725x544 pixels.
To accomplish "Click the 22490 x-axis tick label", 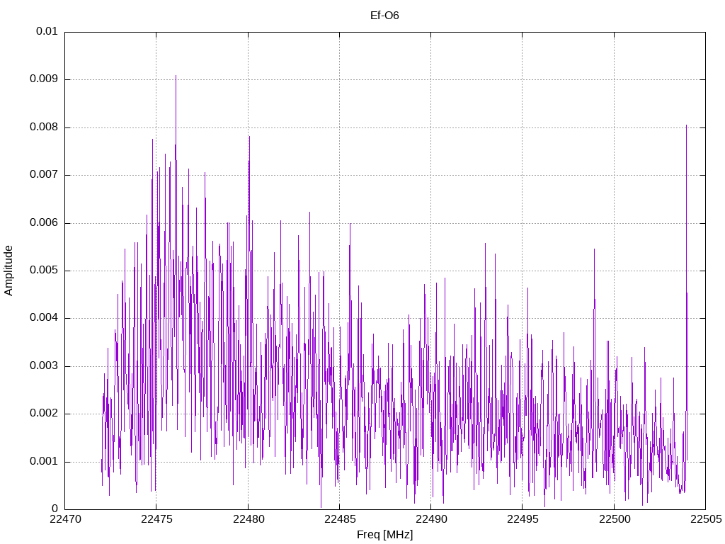I will pyautogui.click(x=431, y=519).
